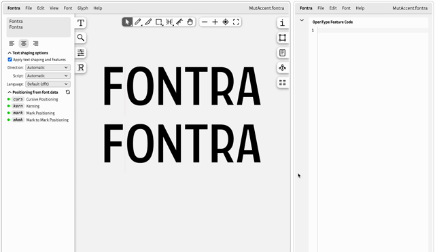Screen dimensions: 435x252
Task: Open the related glyphs panel
Action: pos(283,68)
